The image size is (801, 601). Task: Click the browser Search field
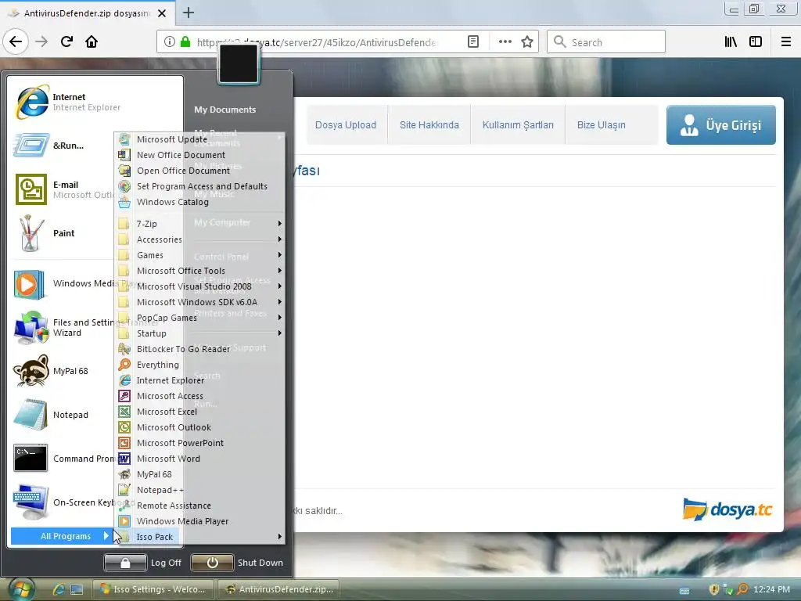[606, 42]
